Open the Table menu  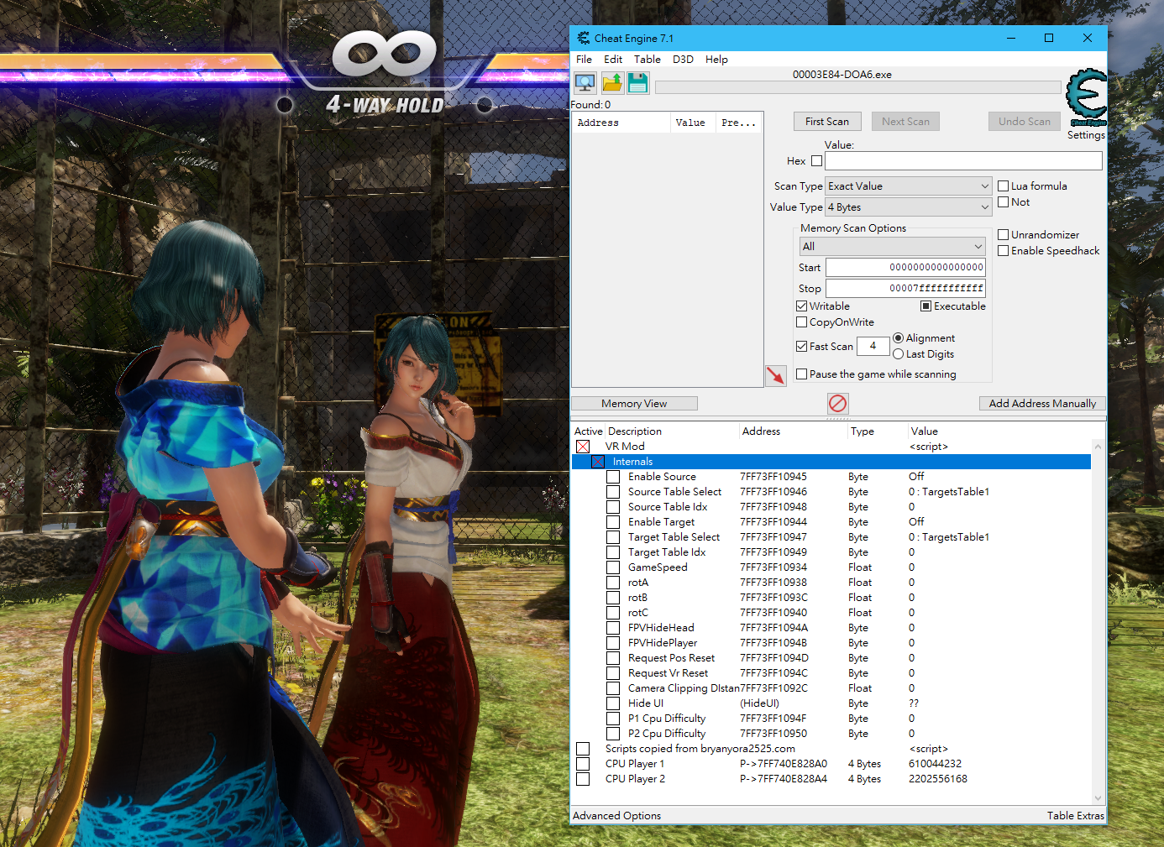pyautogui.click(x=647, y=59)
